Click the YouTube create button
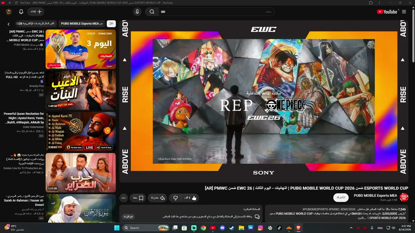 point(36,12)
